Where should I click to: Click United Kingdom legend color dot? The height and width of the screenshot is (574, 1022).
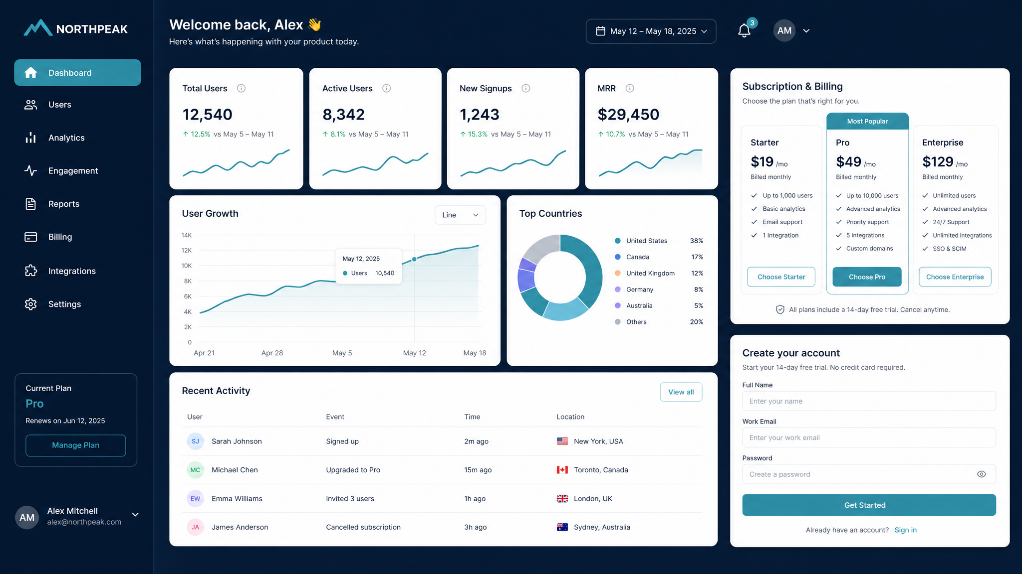(617, 273)
